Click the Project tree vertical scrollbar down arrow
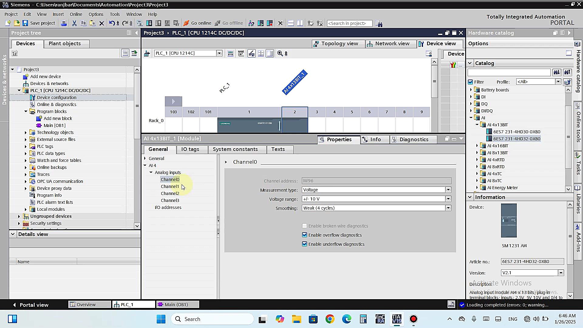 pyautogui.click(x=137, y=226)
